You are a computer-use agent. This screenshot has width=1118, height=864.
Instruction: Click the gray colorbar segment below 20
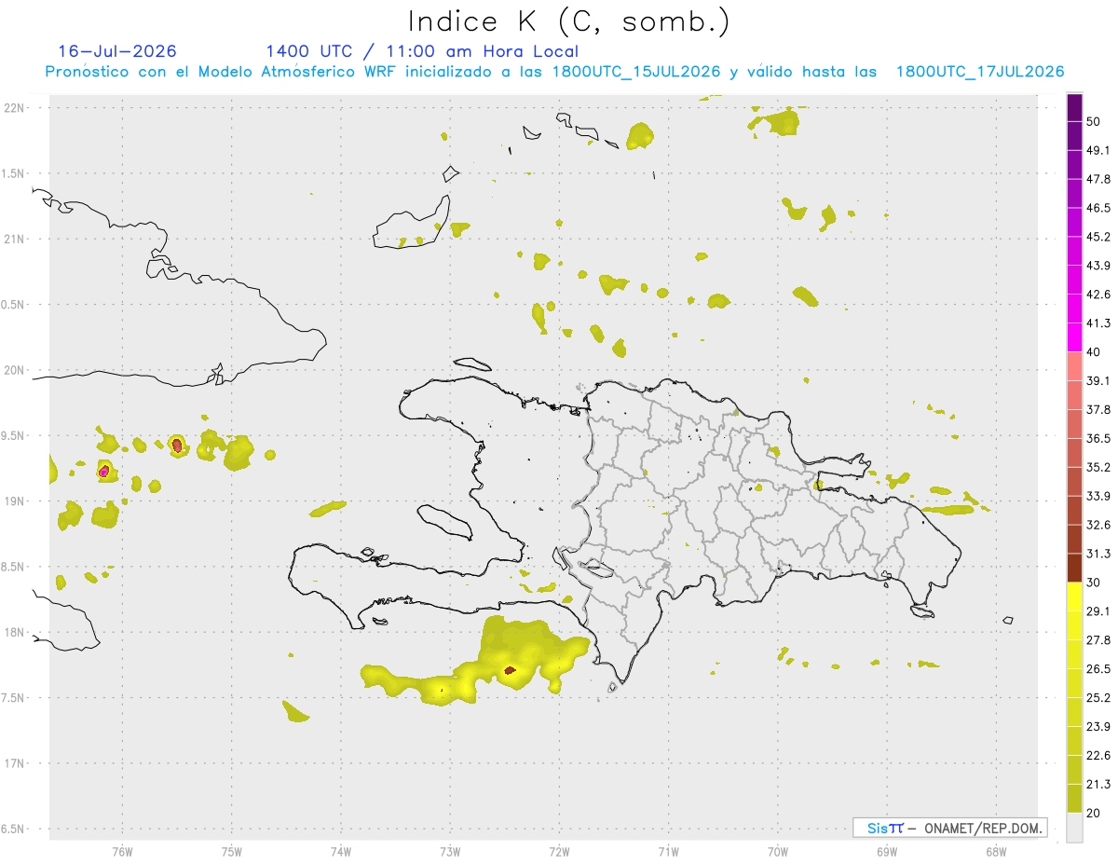click(1075, 827)
